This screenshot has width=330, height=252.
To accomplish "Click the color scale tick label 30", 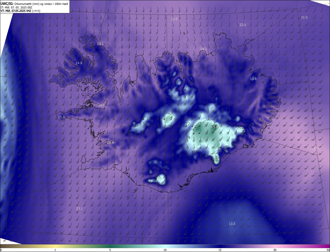I will pos(275,250).
